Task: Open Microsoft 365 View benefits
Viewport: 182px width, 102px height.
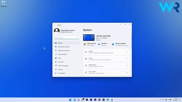Action: (90, 44)
